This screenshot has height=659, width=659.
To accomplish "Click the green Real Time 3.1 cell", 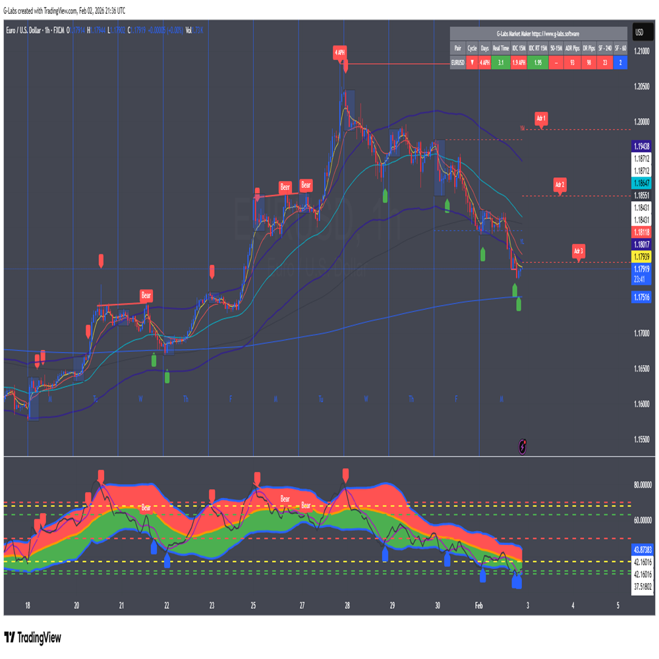I will click(x=501, y=63).
